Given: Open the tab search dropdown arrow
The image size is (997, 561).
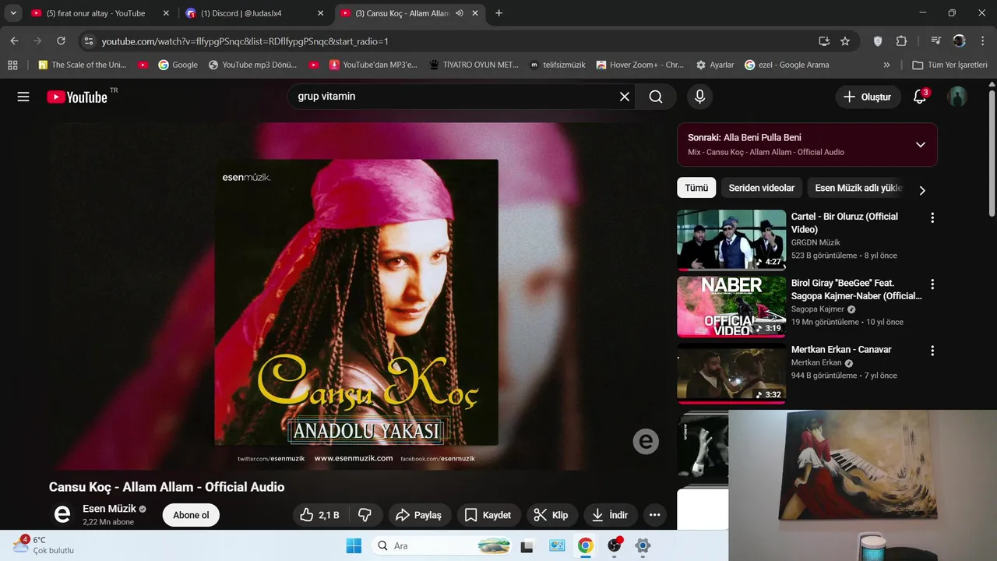Looking at the screenshot, I should [x=13, y=13].
